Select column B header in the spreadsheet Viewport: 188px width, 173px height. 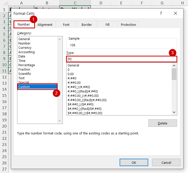click(x=47, y=3)
